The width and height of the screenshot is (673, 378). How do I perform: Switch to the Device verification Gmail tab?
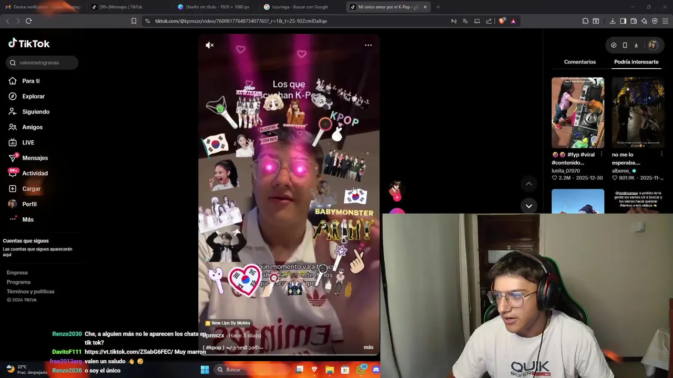click(x=42, y=7)
